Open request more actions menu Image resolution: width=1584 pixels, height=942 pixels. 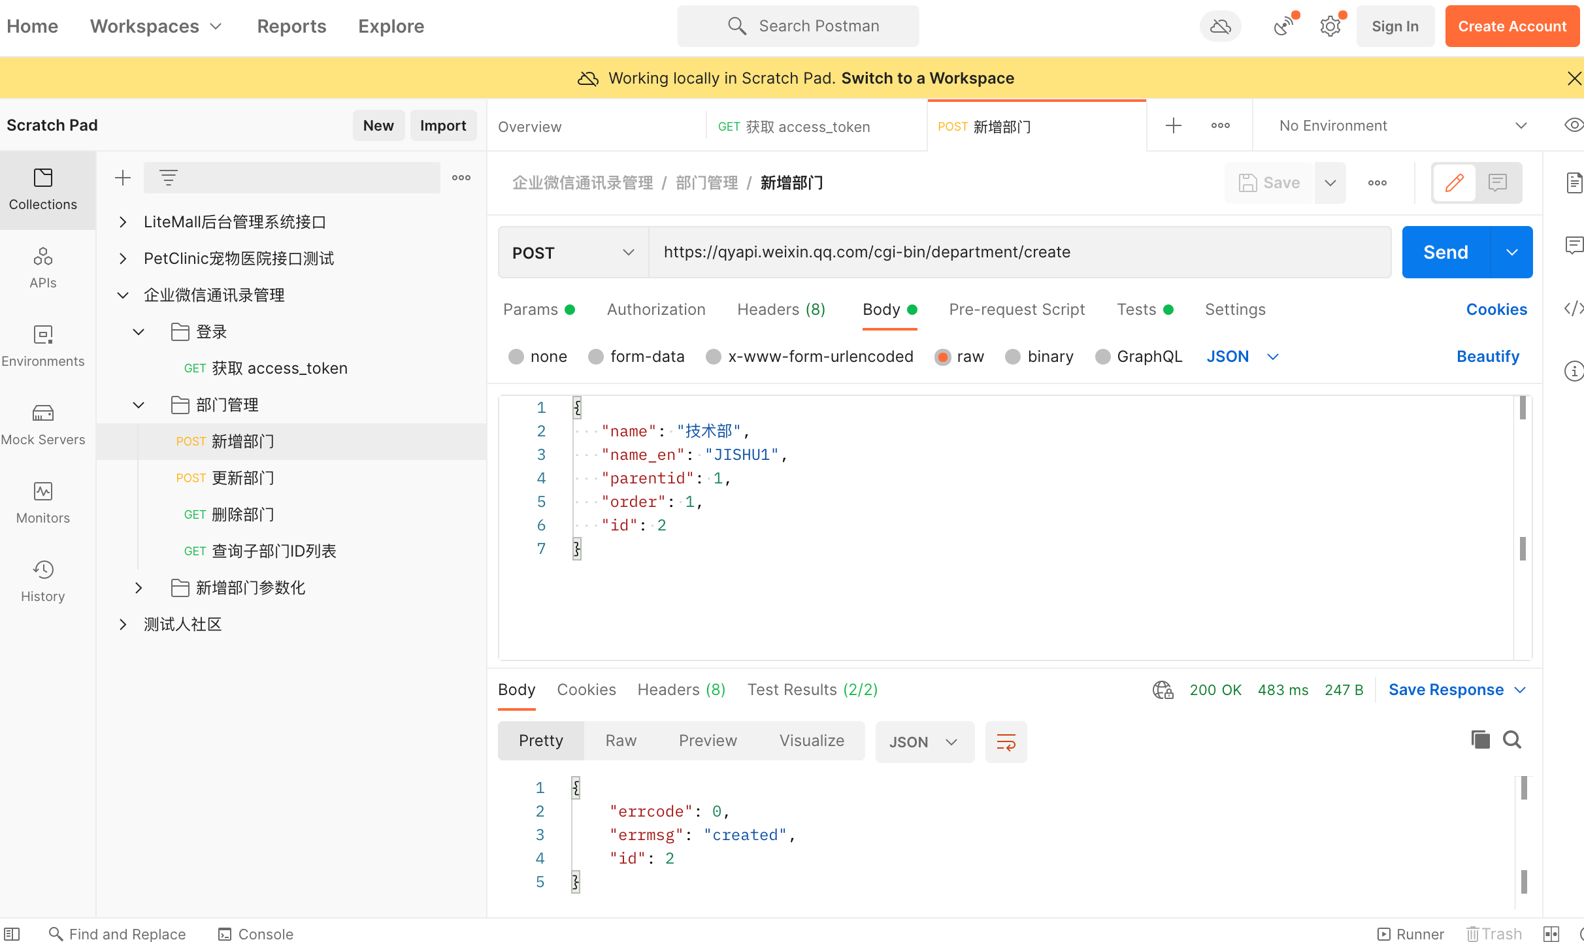pyautogui.click(x=1378, y=183)
